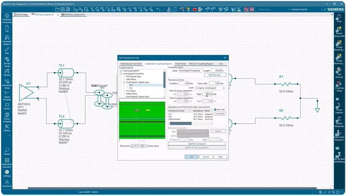Open the Utilities sidebar tool

click(7, 128)
